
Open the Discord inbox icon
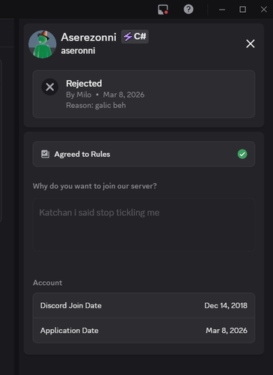click(x=163, y=10)
